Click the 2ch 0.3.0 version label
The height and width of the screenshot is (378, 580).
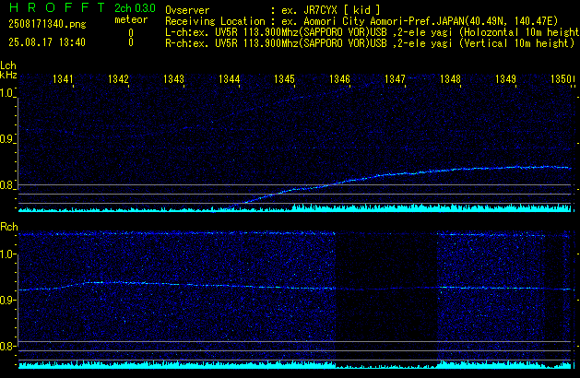point(135,7)
